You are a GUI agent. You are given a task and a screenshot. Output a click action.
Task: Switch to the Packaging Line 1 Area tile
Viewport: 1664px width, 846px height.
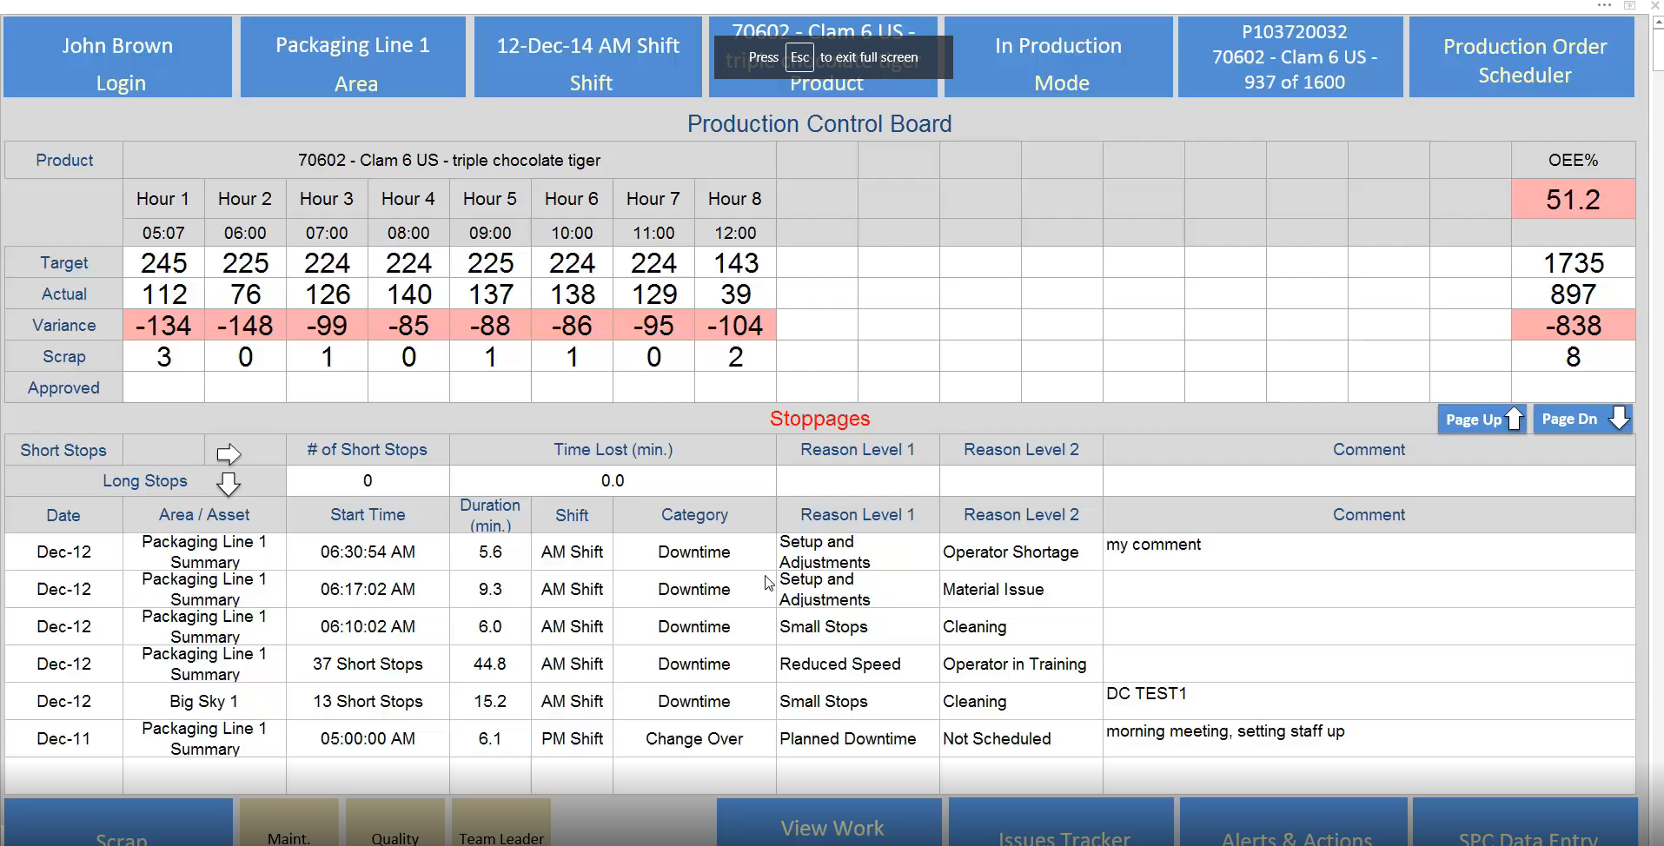pyautogui.click(x=353, y=56)
